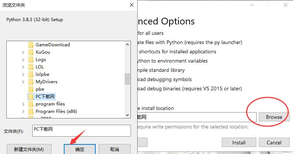Click the PC下载网 folder icon
The width and height of the screenshot is (293, 154).
pyautogui.click(x=31, y=97)
